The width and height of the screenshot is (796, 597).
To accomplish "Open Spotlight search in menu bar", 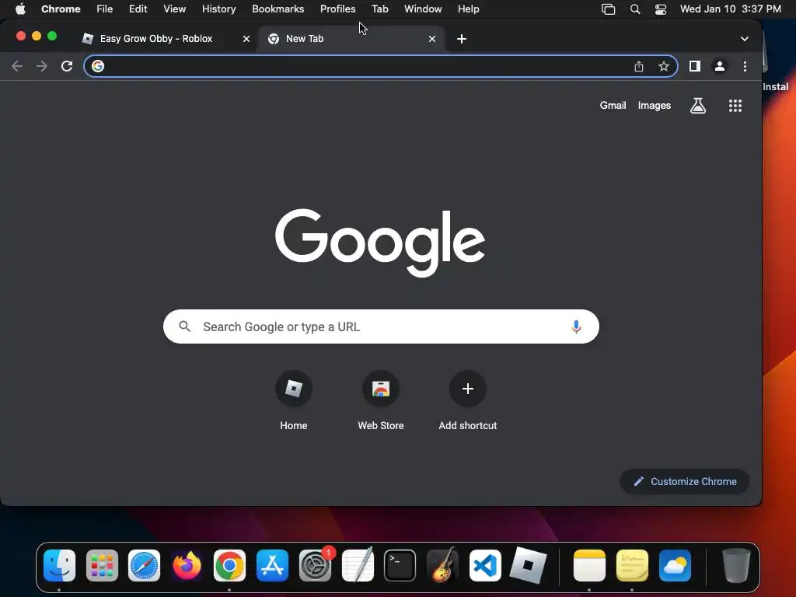I will (634, 9).
